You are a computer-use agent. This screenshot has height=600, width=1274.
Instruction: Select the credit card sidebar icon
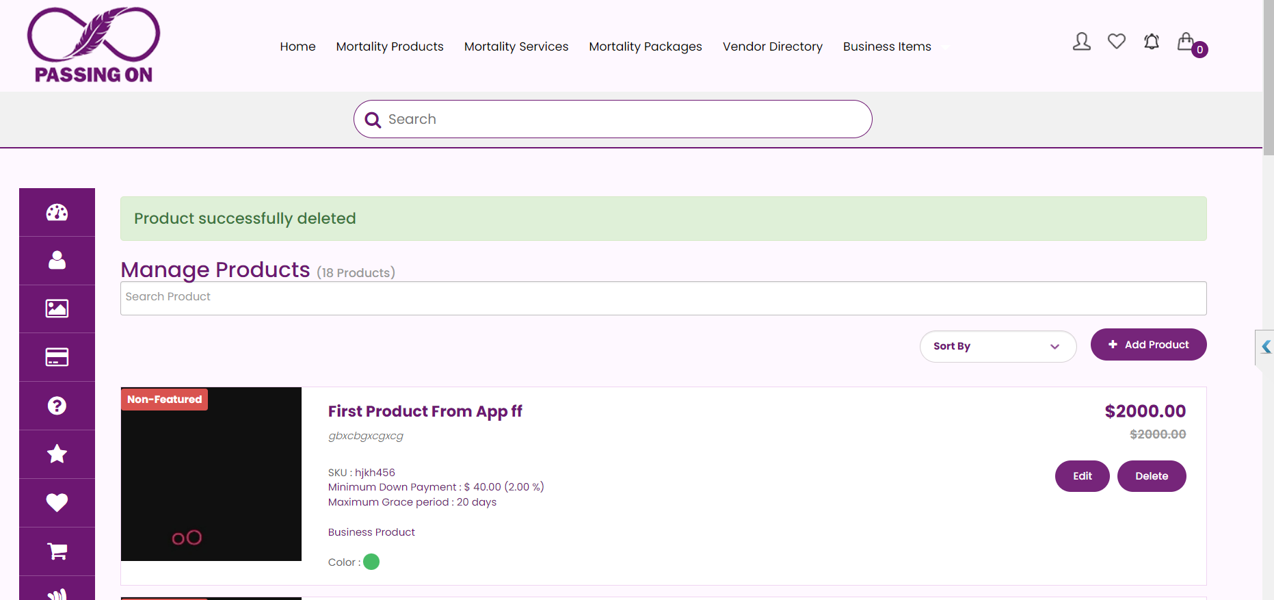click(x=57, y=357)
